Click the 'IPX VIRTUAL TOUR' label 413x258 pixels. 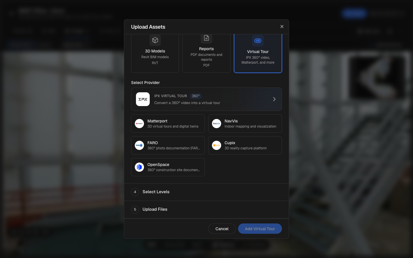coord(171,96)
